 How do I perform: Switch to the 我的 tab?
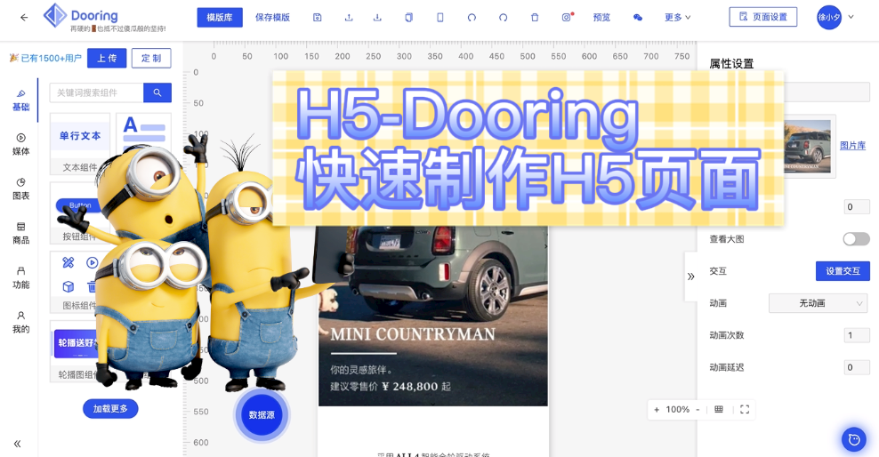20,323
